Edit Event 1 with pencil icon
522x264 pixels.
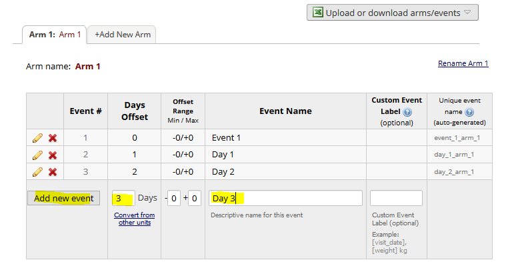coord(37,138)
